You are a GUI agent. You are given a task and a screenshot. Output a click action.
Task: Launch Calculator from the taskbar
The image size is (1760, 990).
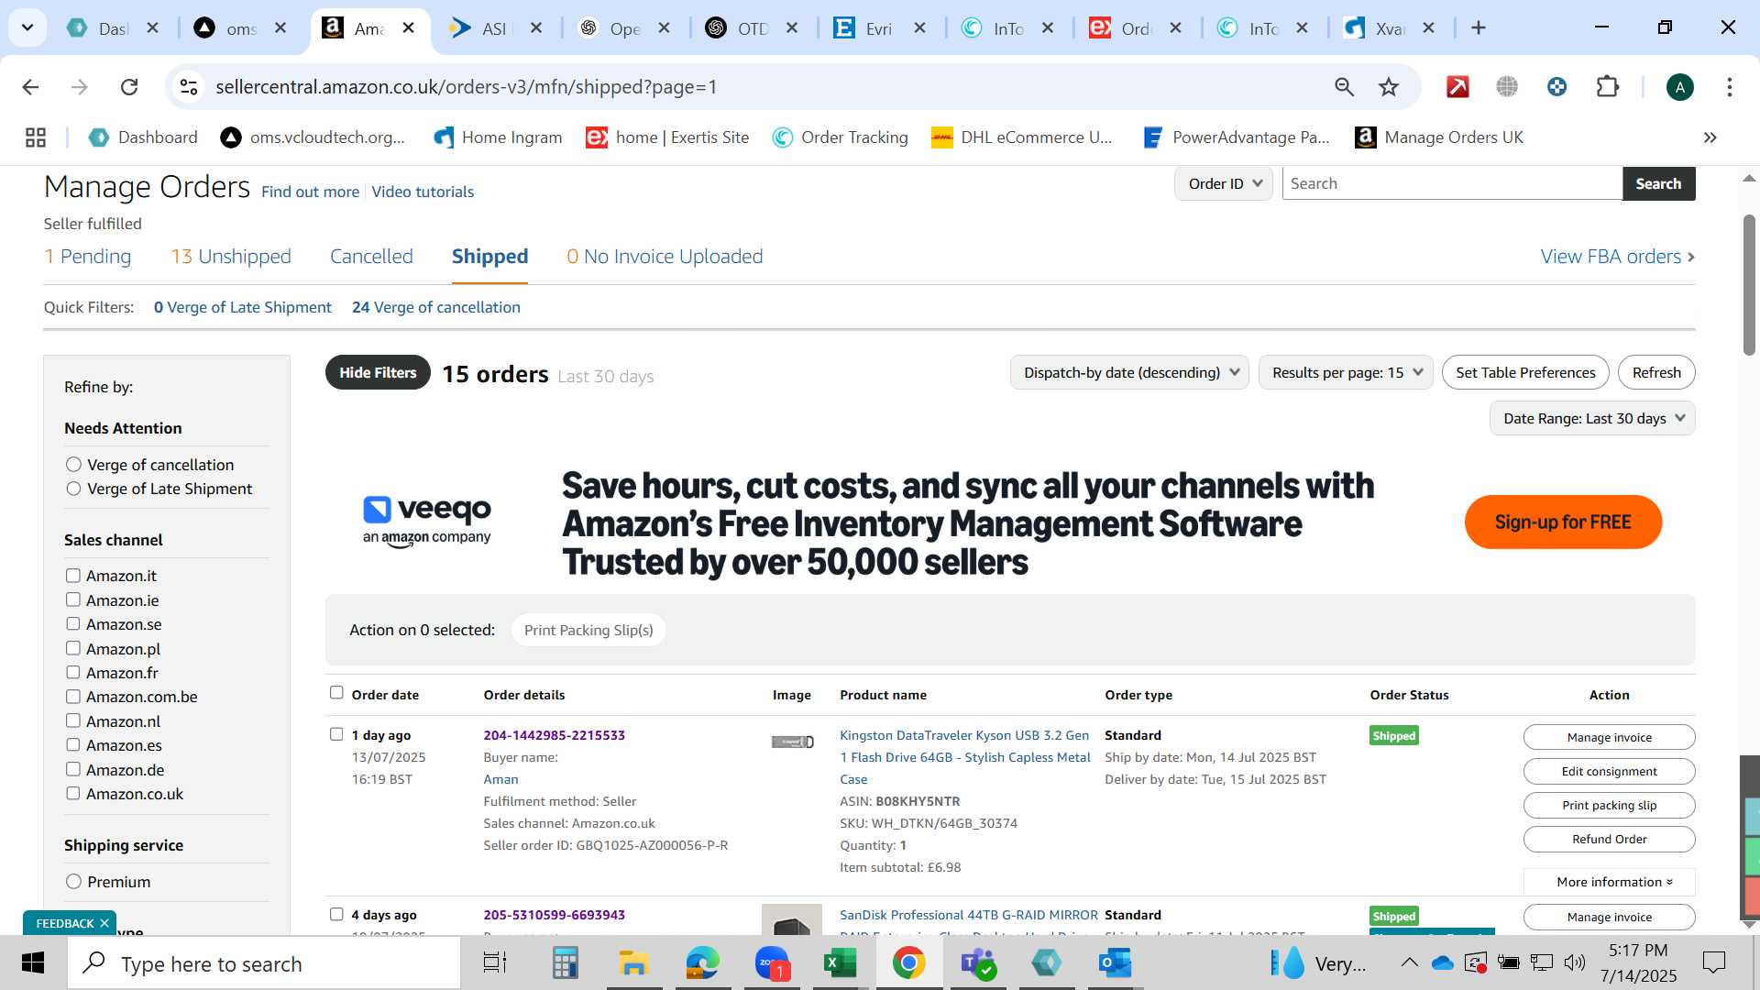pyautogui.click(x=565, y=963)
